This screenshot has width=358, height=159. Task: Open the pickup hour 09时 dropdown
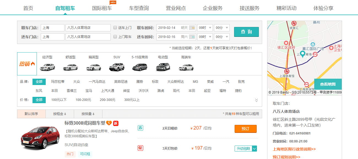pos(205,28)
